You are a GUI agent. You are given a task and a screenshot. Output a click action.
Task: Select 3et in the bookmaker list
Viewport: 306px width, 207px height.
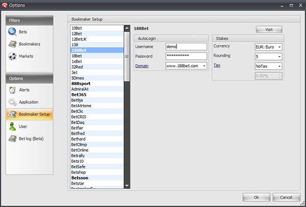(x=97, y=72)
